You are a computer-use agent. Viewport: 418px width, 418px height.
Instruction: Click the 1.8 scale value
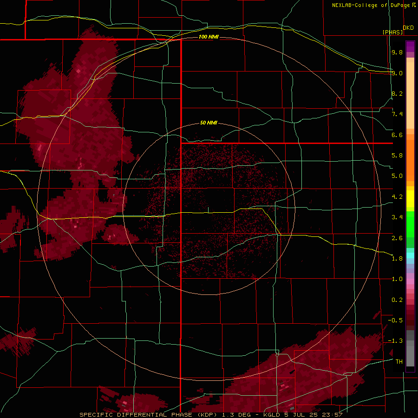coord(397,259)
